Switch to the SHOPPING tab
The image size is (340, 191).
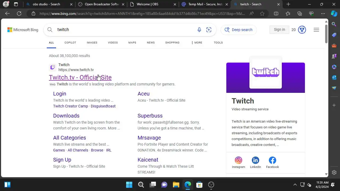172,42
